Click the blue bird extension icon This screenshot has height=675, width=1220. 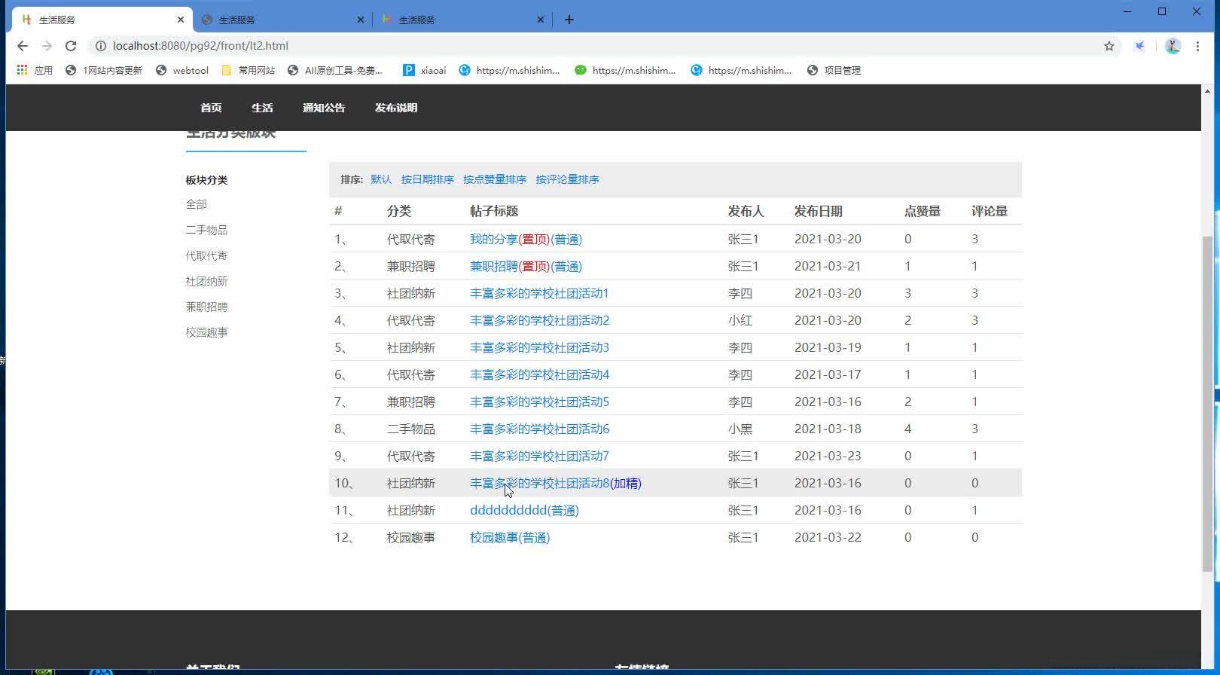coord(1140,46)
